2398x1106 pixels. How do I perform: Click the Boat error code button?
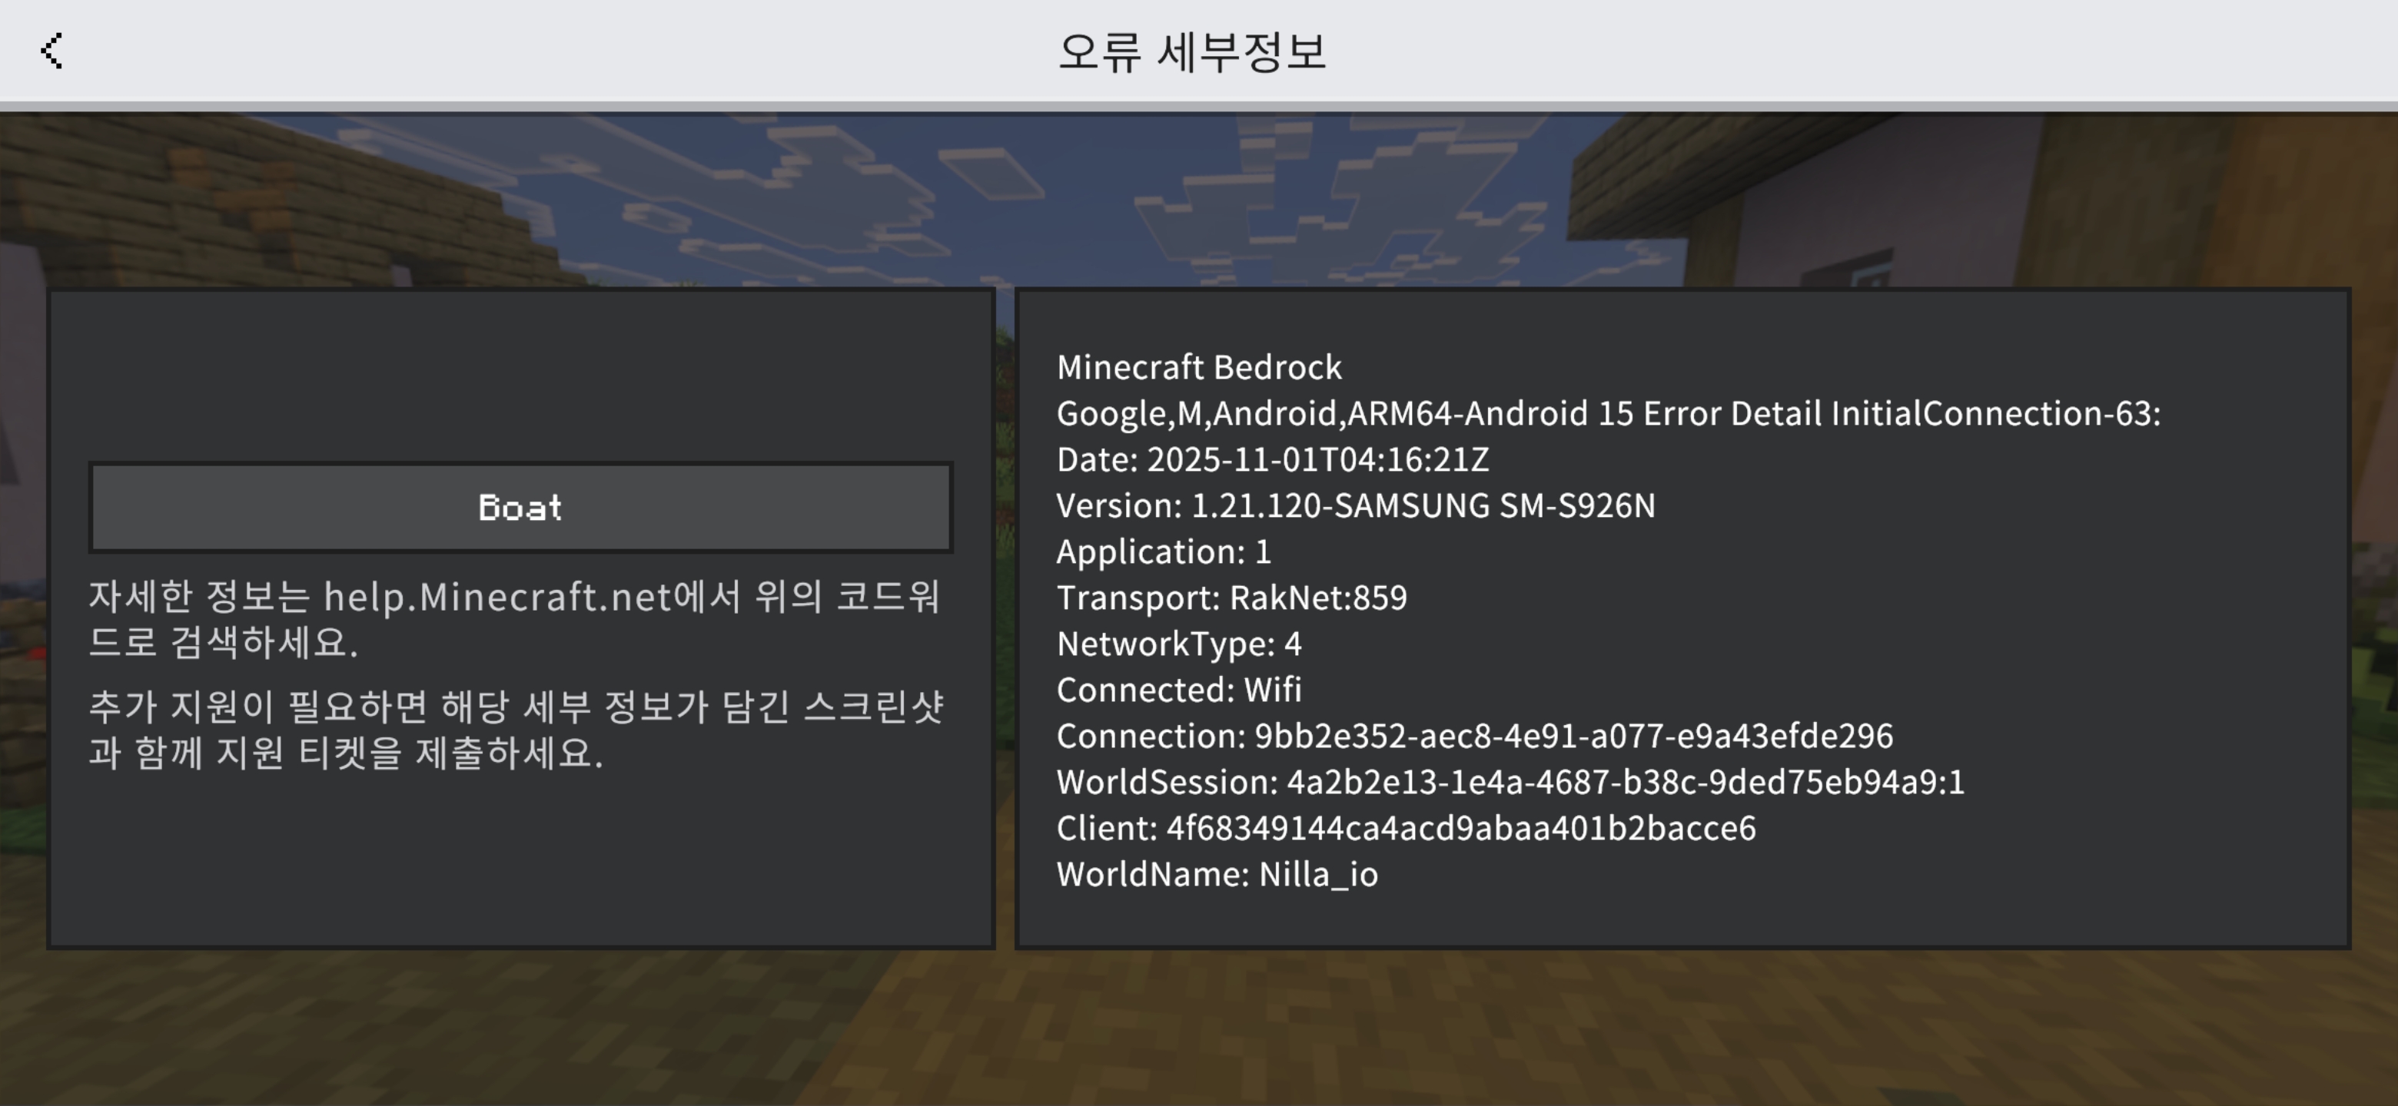(520, 507)
